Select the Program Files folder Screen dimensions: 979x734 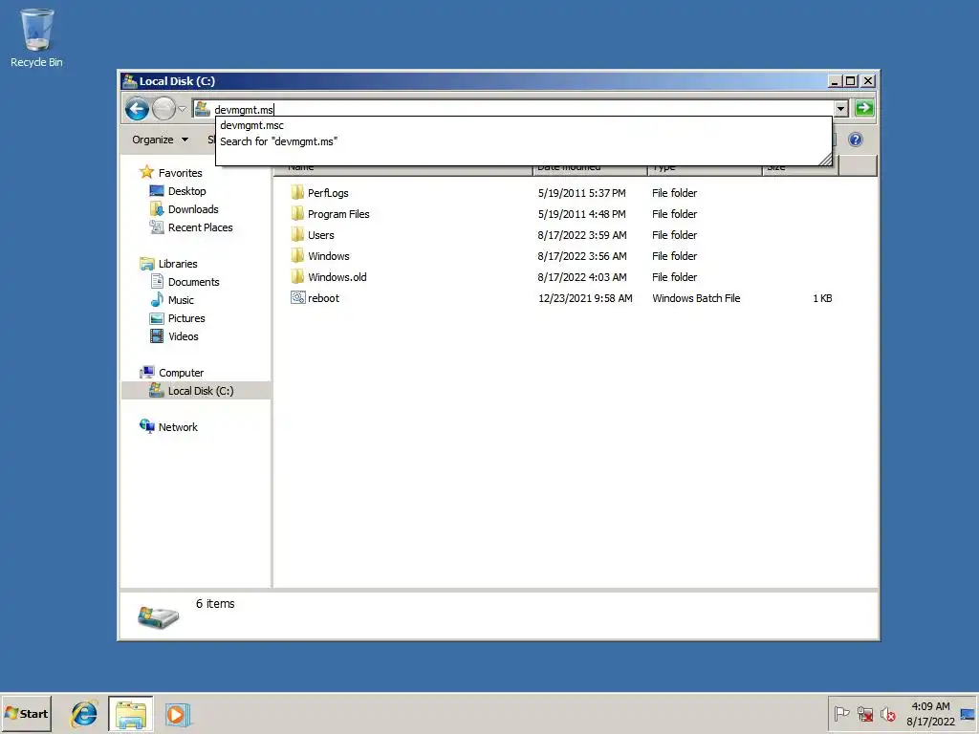pos(338,214)
